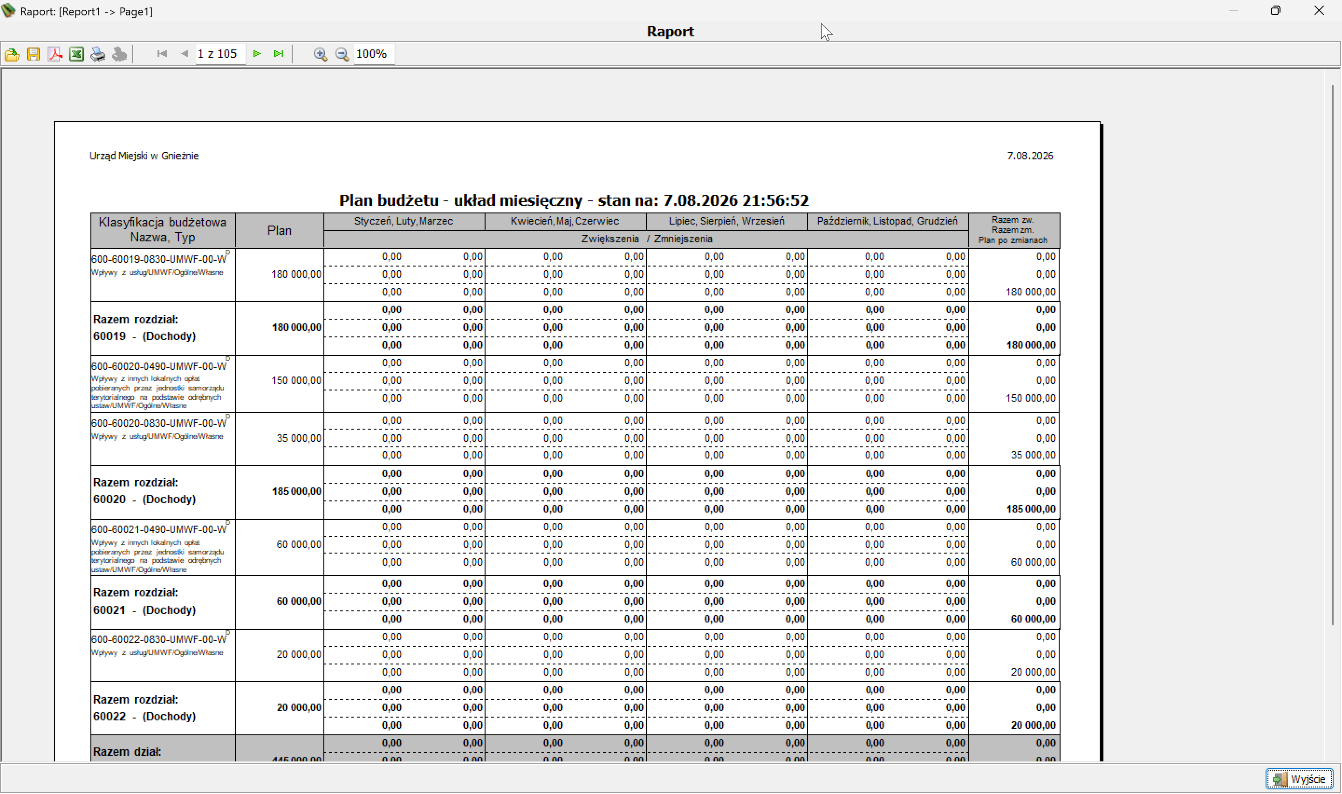The width and height of the screenshot is (1342, 794).
Task: Click the Plan column header
Action: click(x=279, y=231)
